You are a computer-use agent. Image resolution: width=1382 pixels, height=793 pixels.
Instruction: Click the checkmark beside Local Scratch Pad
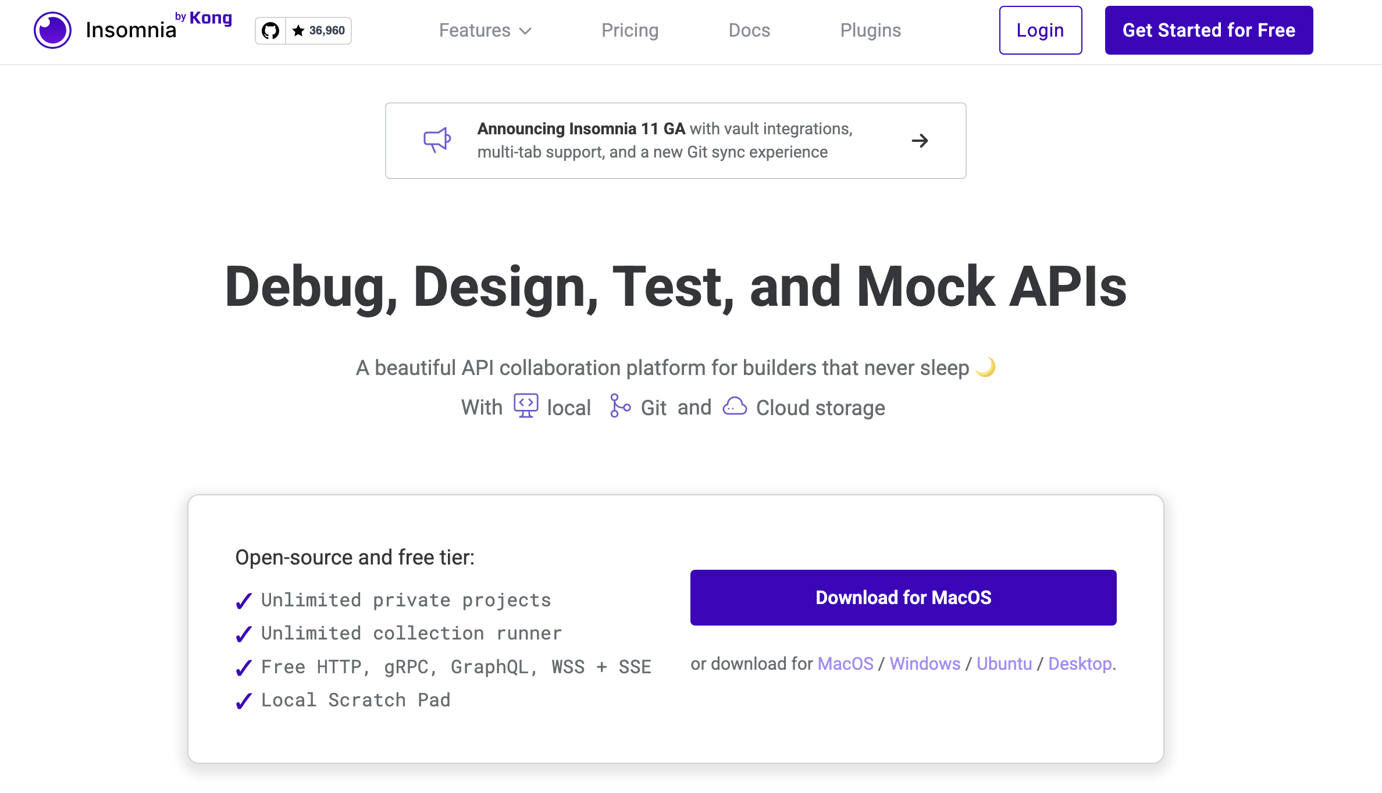tap(244, 701)
